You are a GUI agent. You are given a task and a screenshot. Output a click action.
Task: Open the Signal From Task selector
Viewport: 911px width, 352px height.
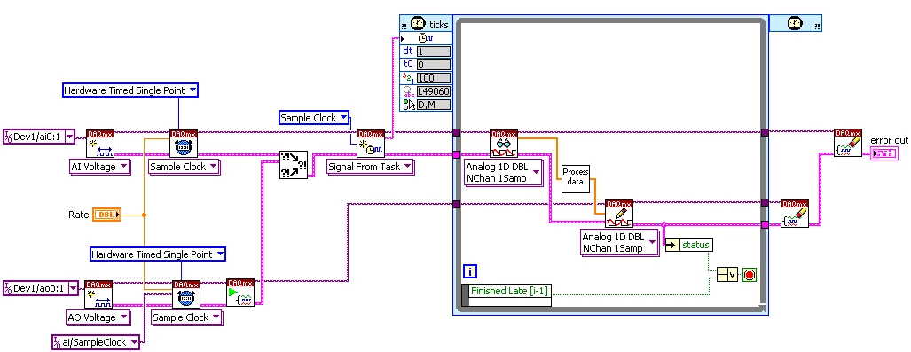(x=370, y=167)
